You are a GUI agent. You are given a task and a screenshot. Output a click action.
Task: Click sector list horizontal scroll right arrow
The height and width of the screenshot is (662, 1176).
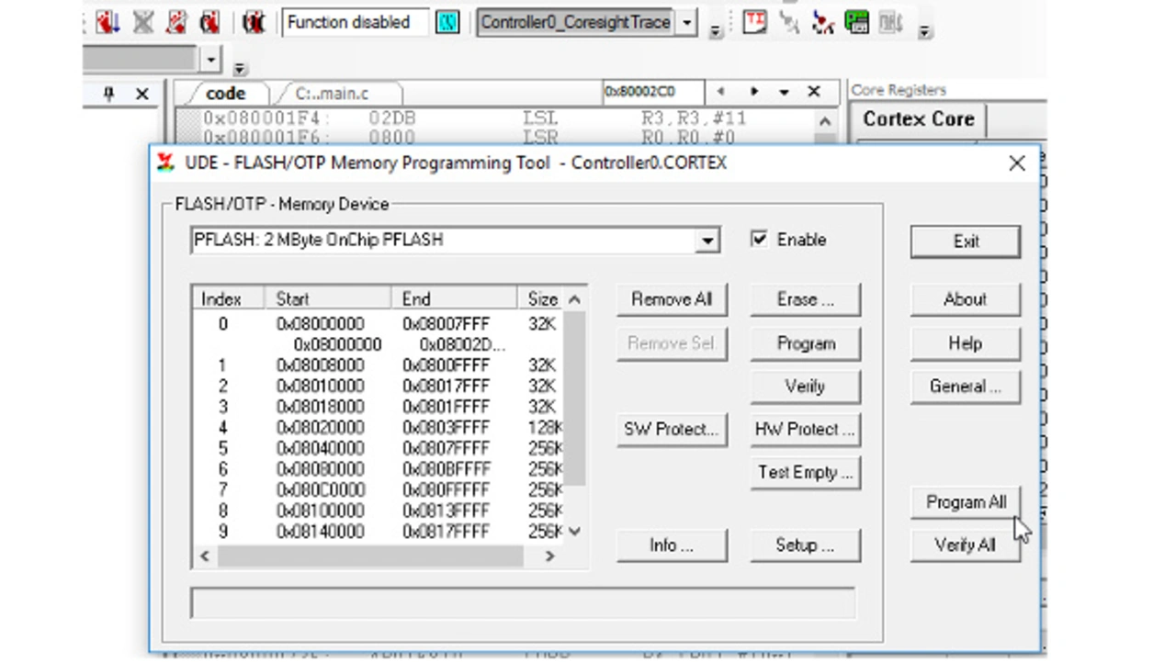point(550,555)
